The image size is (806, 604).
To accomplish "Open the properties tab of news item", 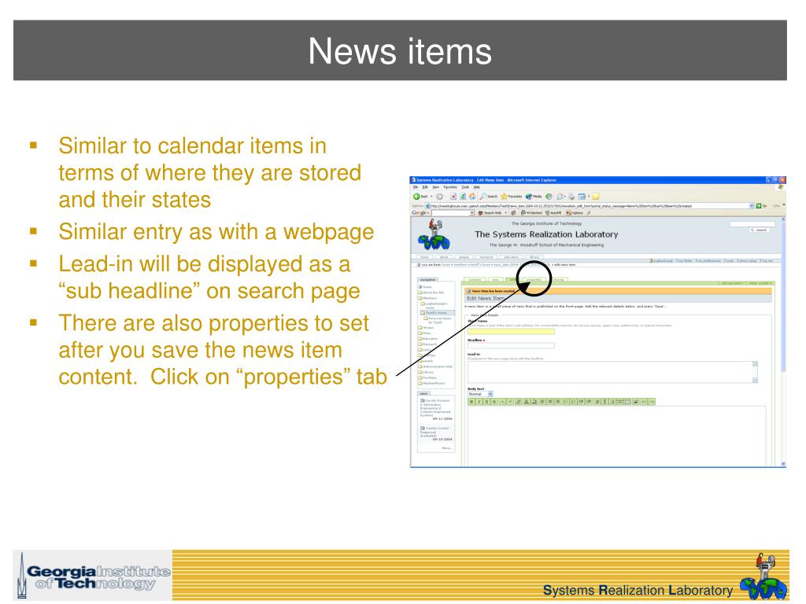I will point(534,280).
